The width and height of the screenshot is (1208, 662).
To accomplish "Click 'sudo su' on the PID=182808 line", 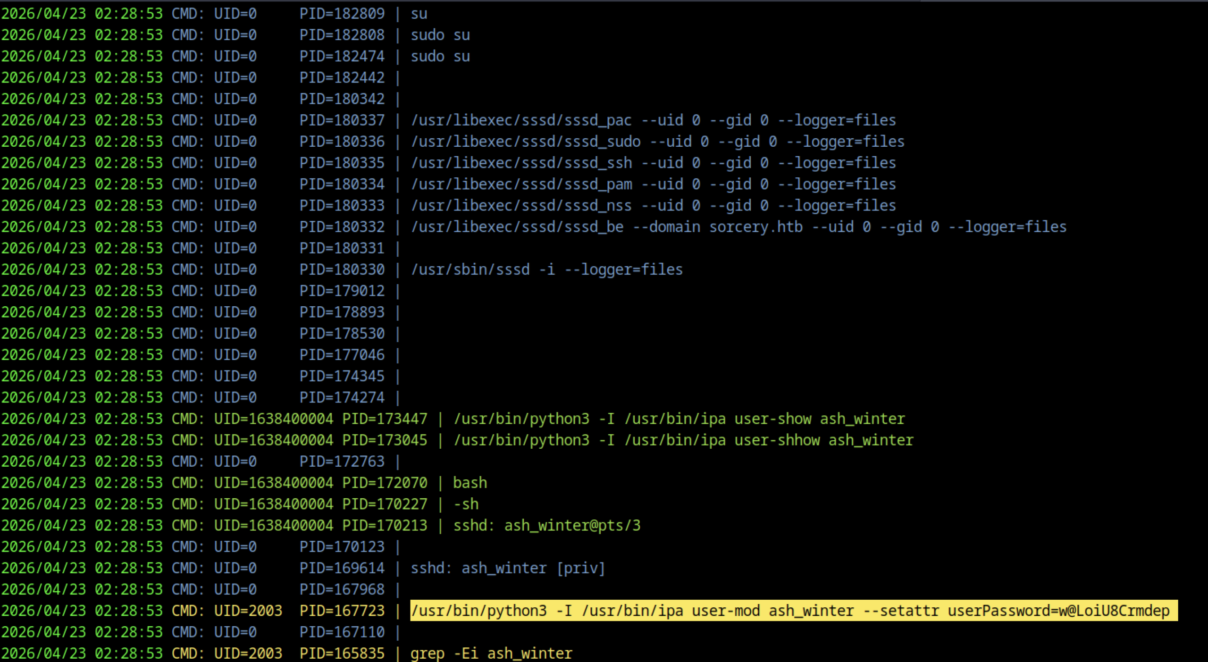I will pyautogui.click(x=440, y=35).
